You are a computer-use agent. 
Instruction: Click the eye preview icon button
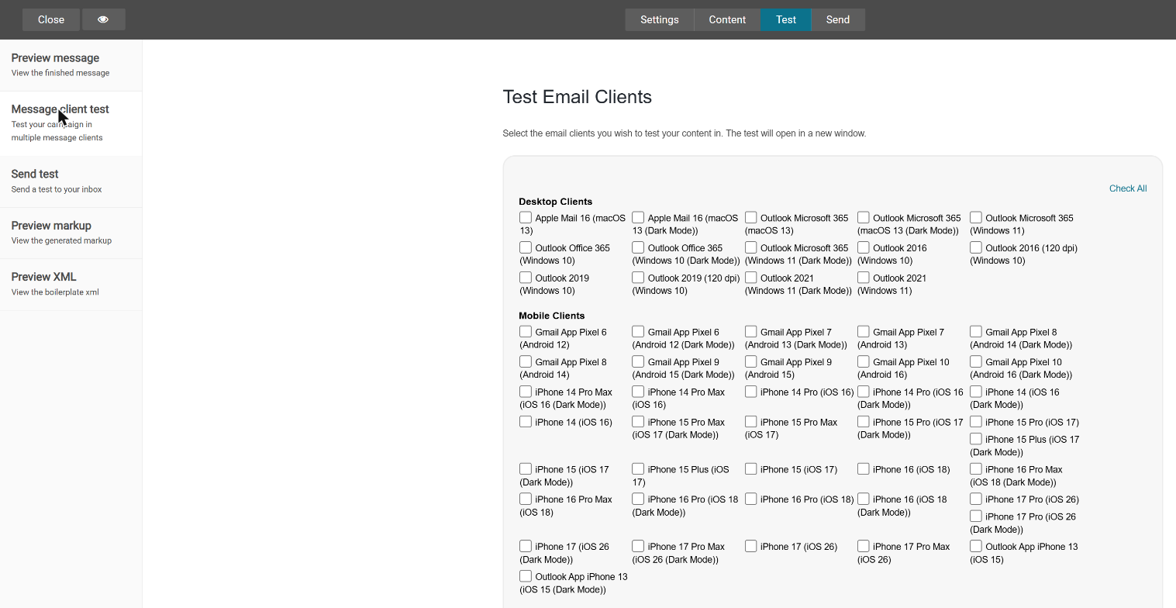pyautogui.click(x=103, y=19)
